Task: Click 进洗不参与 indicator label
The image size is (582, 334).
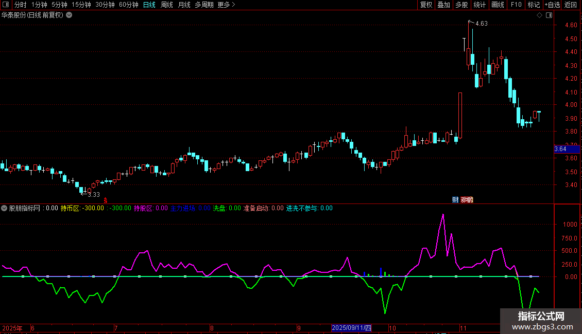Action: 309,208
